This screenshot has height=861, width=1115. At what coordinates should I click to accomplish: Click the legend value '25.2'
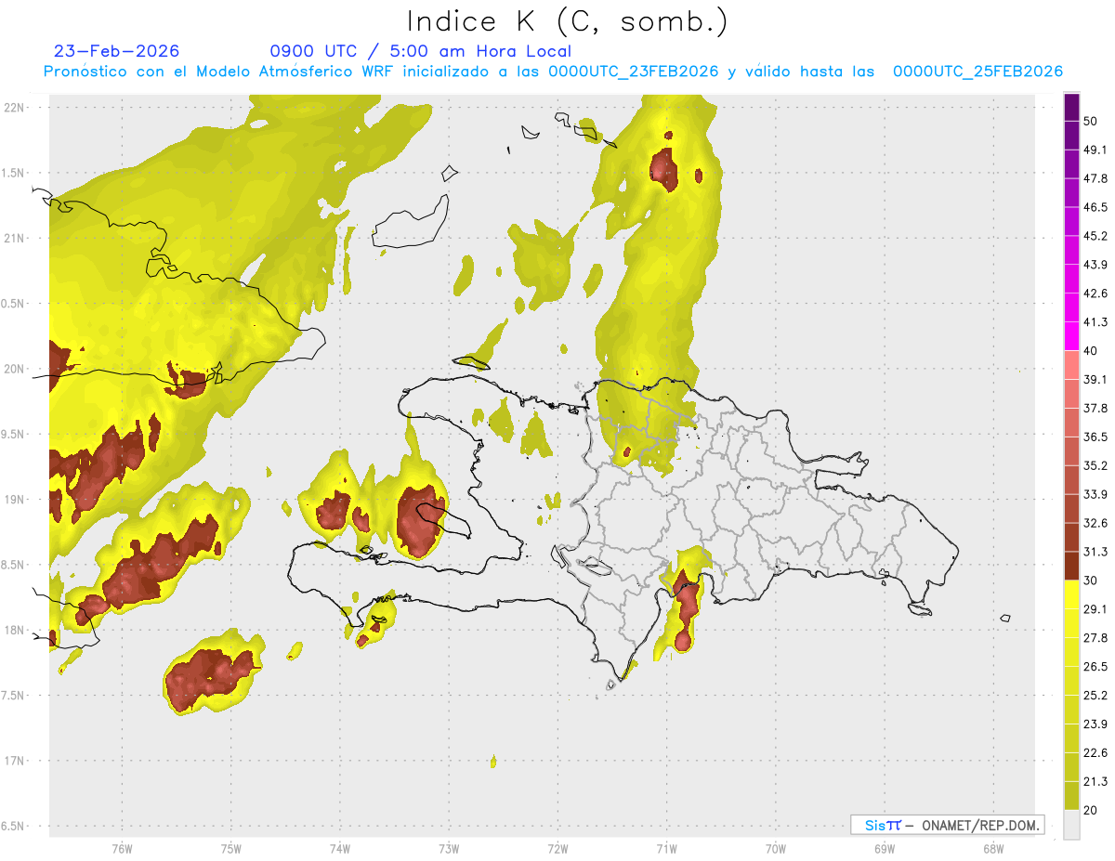click(x=1095, y=696)
